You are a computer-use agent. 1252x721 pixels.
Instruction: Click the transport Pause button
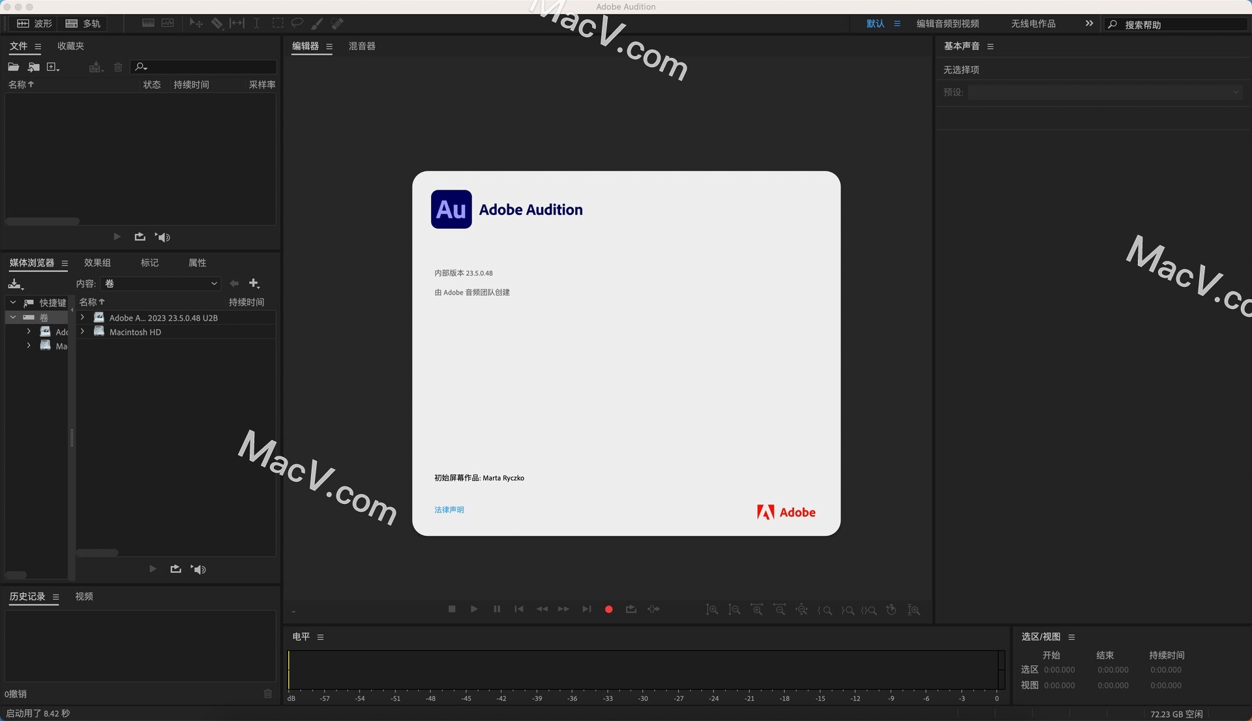point(497,609)
